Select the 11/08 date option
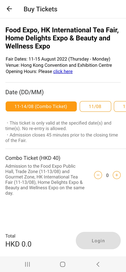The width and height of the screenshot is (126, 272). pos(95,106)
